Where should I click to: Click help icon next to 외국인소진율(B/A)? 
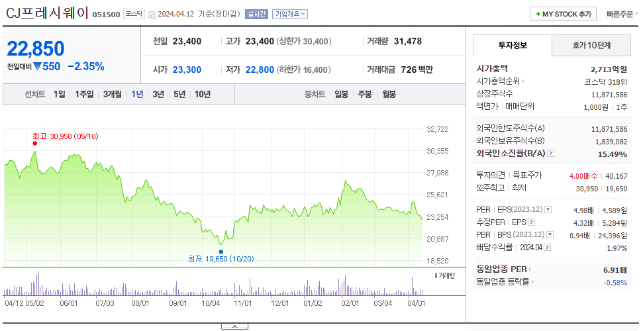(551, 153)
